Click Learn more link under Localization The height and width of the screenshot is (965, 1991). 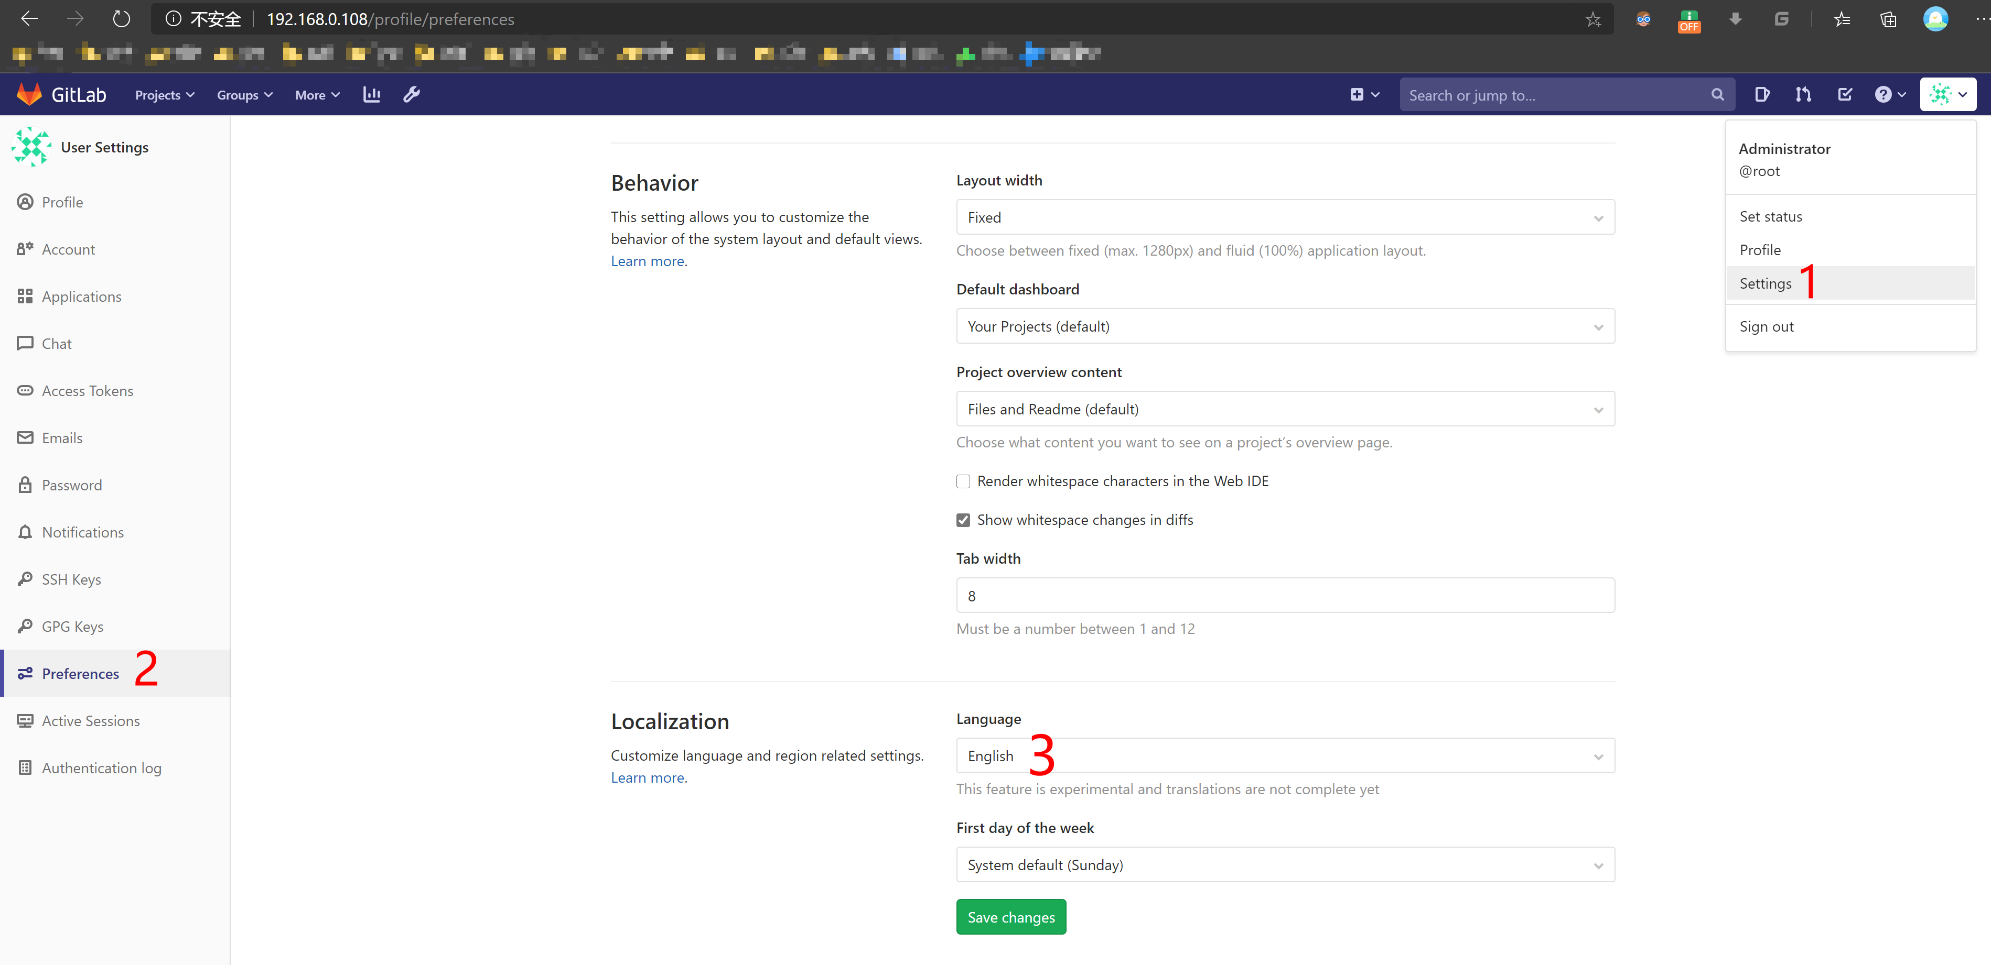coord(648,777)
